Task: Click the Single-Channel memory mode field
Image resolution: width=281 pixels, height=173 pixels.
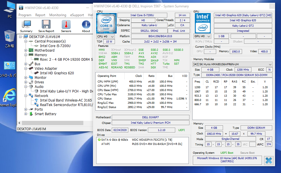Action: (230, 139)
